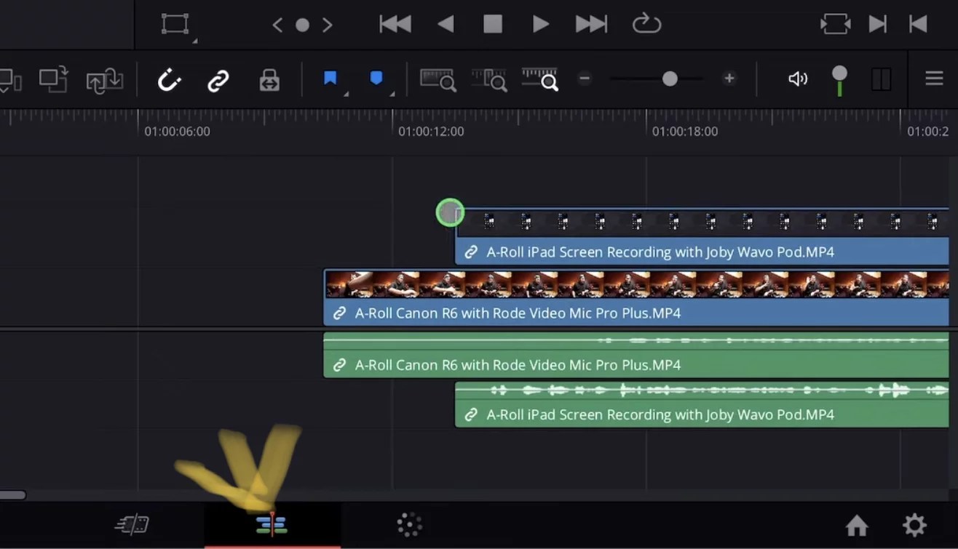Screen dimensions: 958x549
Task: Add a marker with the blue marker icon
Action: click(x=377, y=76)
